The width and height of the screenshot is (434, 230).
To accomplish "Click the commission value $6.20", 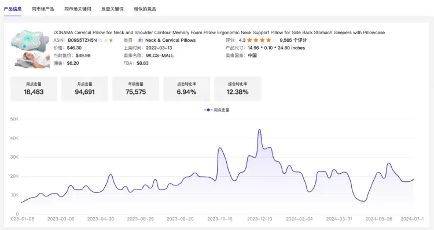I will (73, 63).
